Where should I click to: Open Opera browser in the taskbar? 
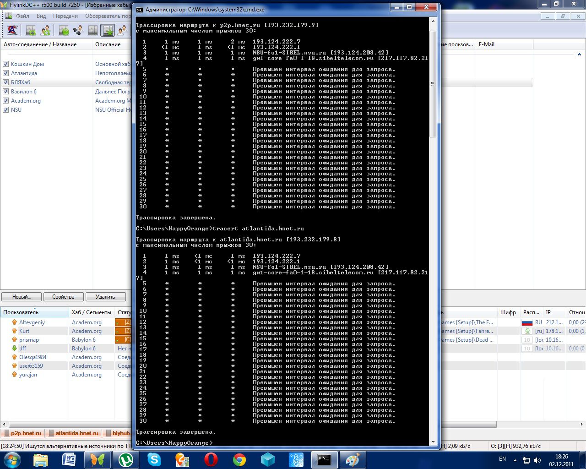211,459
